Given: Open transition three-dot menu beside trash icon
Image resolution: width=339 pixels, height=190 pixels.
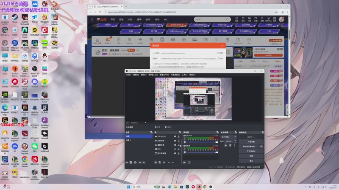Looking at the screenshot, I should point(235,145).
